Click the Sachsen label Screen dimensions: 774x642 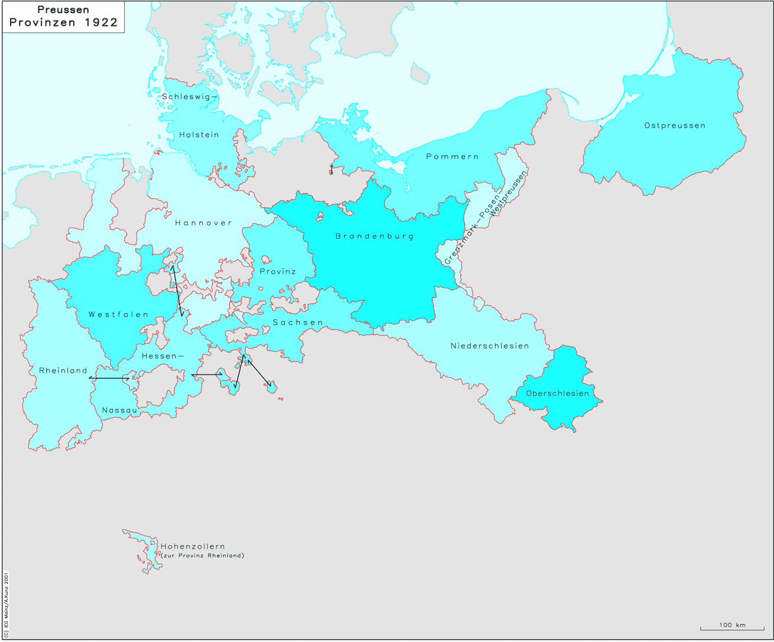click(298, 322)
